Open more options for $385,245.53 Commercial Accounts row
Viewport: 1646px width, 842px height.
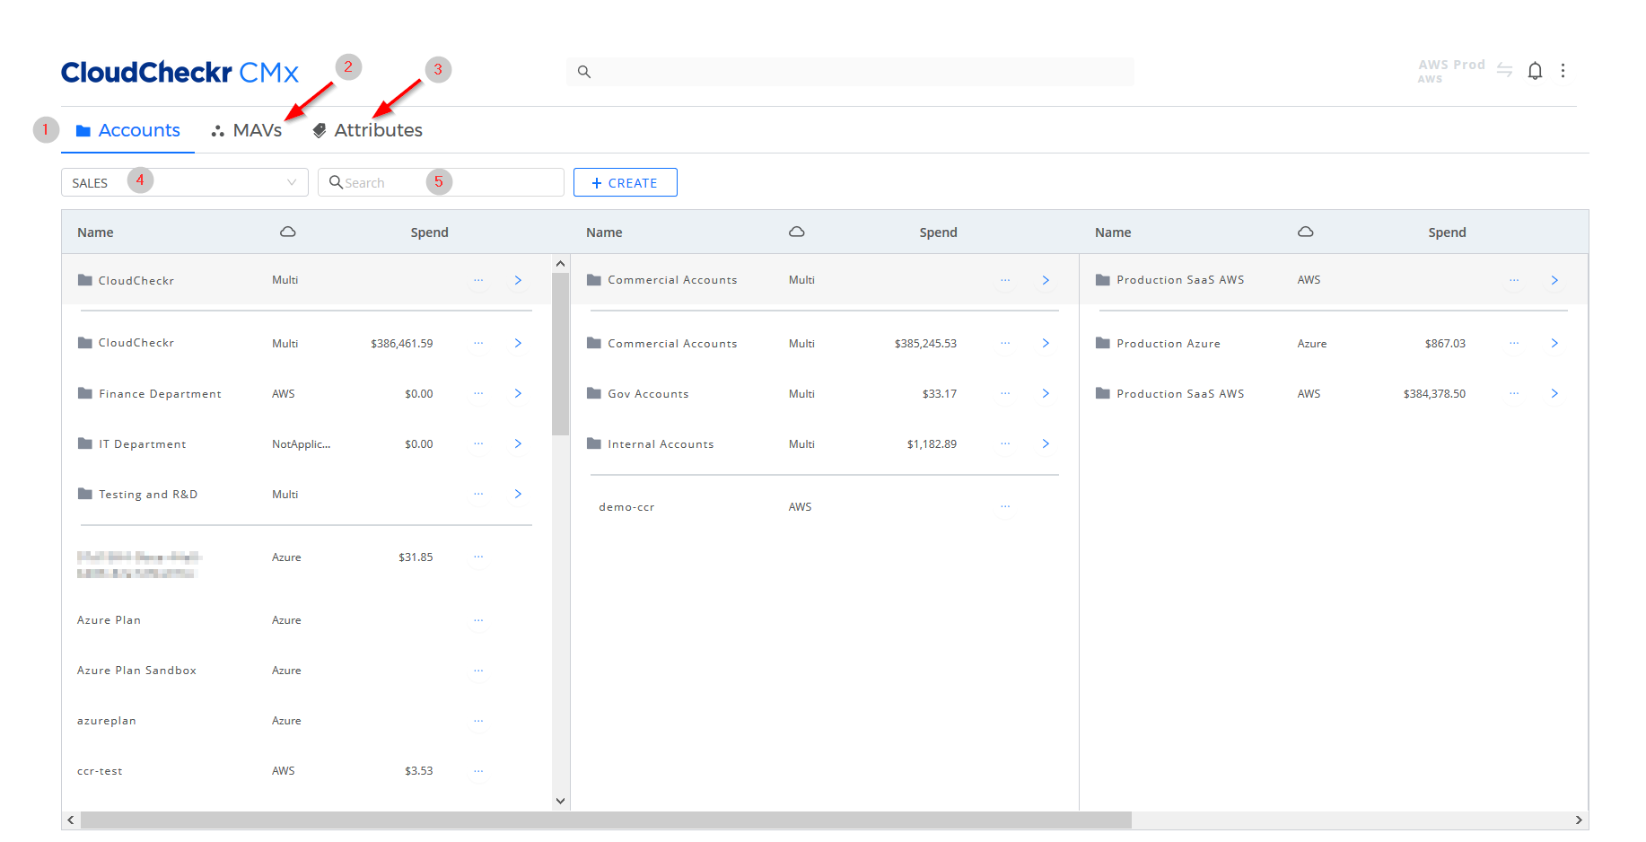1005,343
